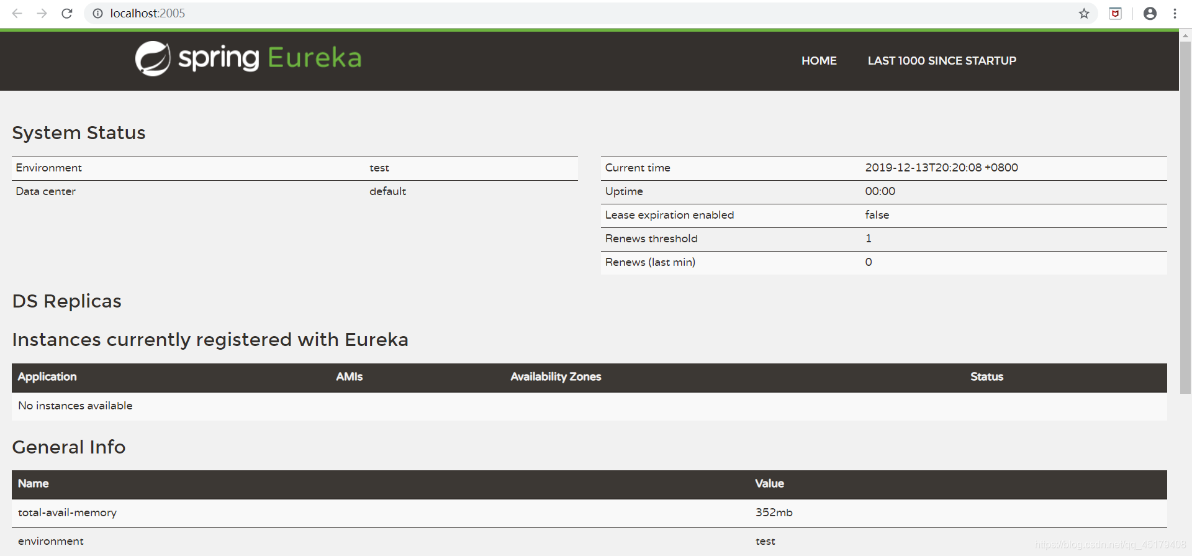Click the page vertical scrollbar thumb
Viewport: 1192px width, 556px height.
(x=1185, y=217)
